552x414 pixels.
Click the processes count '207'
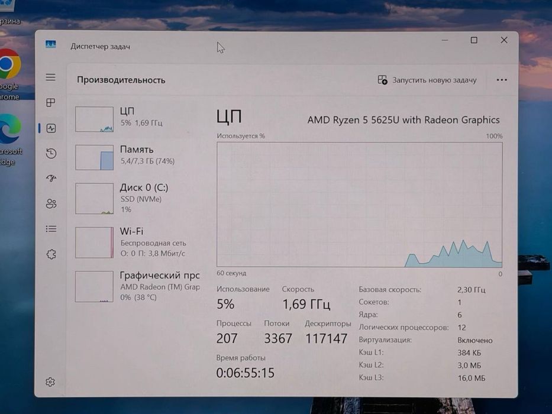(x=227, y=339)
